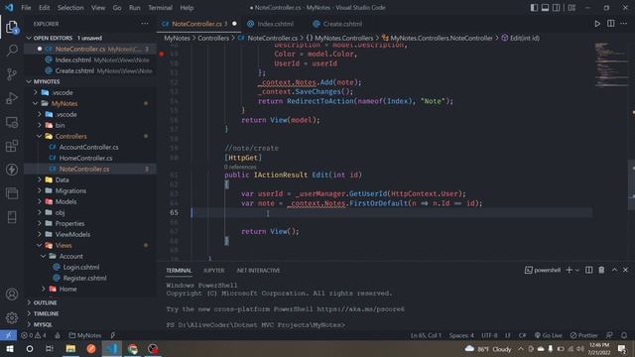The width and height of the screenshot is (635, 357).
Task: Open the Explorer view in activity bar
Action: click(12, 28)
